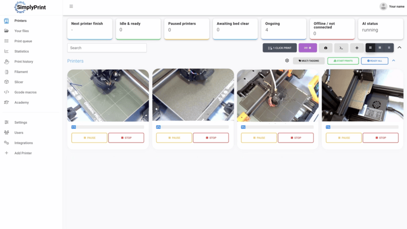The image size is (407, 229).
Task: Click the Printers sidebar icon
Action: point(7,21)
